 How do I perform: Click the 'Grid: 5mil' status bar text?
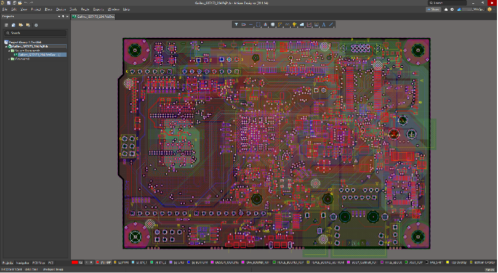tap(31, 269)
